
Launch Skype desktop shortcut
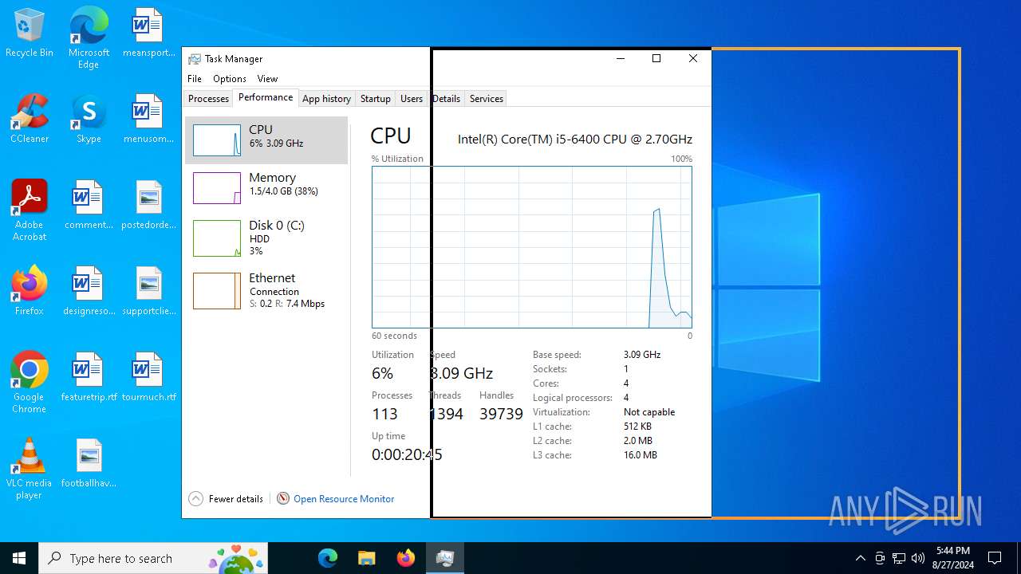click(89, 119)
